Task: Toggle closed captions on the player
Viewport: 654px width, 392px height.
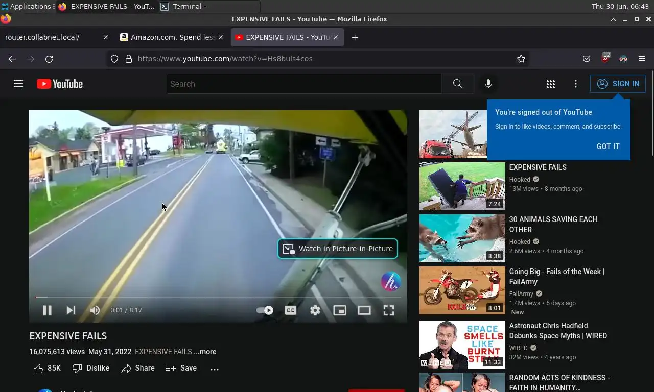Action: 291,310
